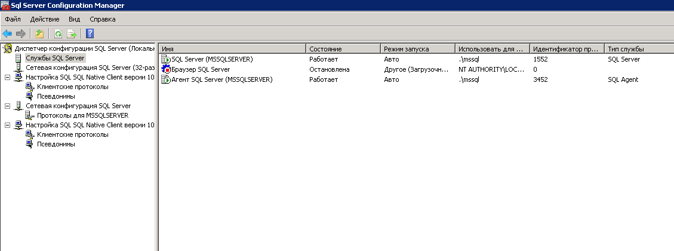Viewport: 674px width, 251px height.
Task: Click process ID 1552 cell
Action: click(x=540, y=59)
